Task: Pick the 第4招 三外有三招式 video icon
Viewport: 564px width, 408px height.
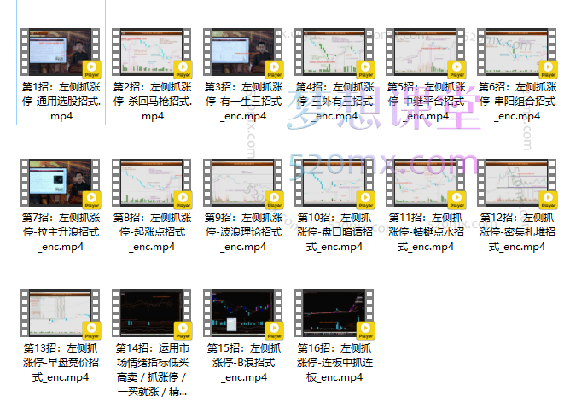Action: click(334, 52)
